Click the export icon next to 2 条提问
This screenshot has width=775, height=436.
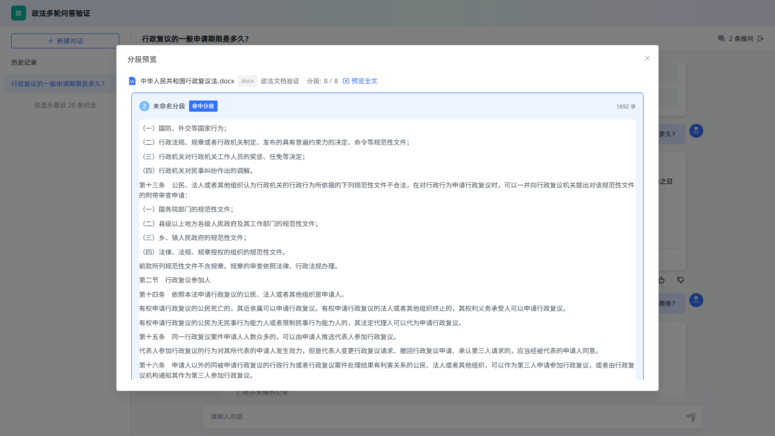click(761, 39)
